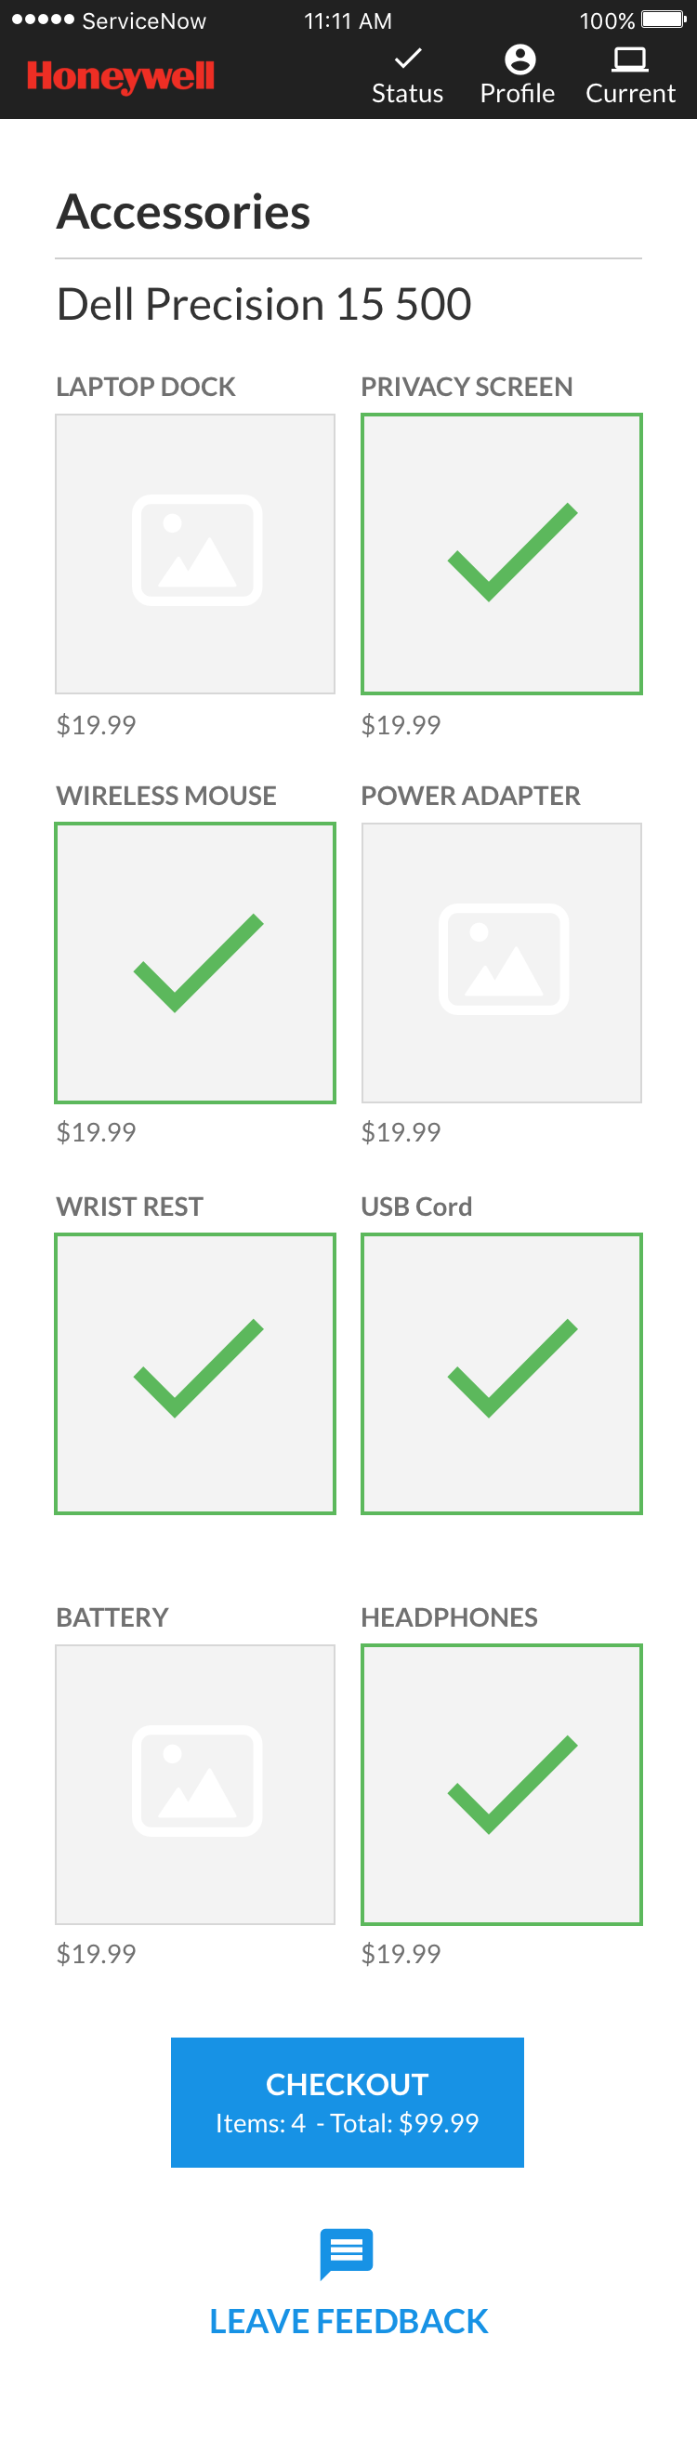Uncheck the Wrist Rest accessory

point(195,1373)
